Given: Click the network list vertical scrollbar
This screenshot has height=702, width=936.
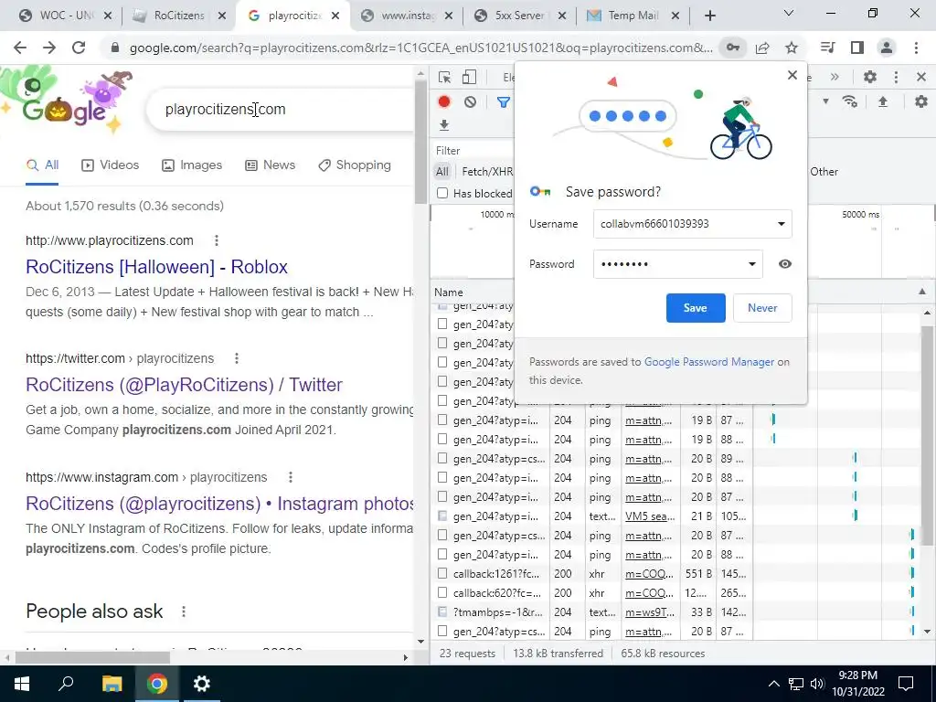Looking at the screenshot, I should pos(927,436).
